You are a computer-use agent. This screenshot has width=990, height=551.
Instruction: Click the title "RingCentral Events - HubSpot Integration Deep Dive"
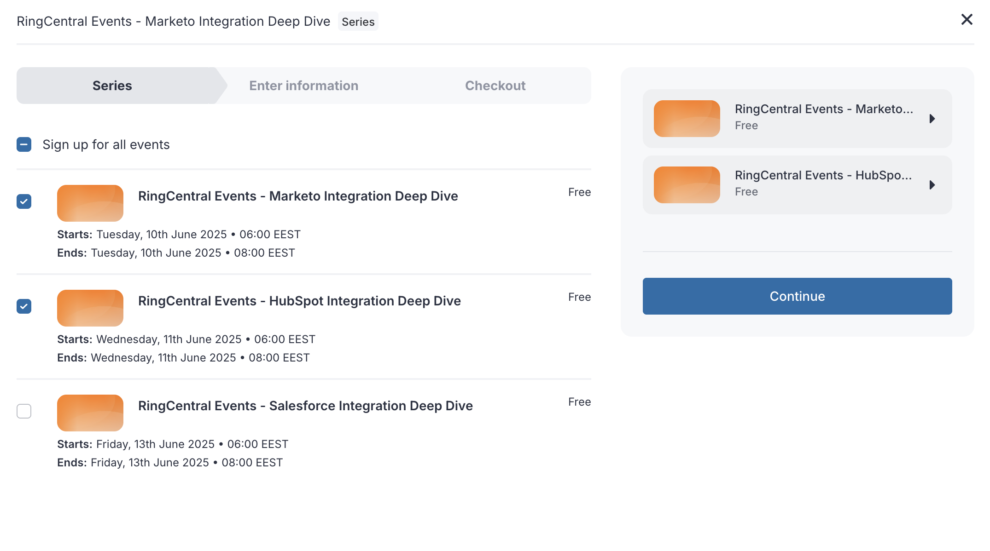299,301
